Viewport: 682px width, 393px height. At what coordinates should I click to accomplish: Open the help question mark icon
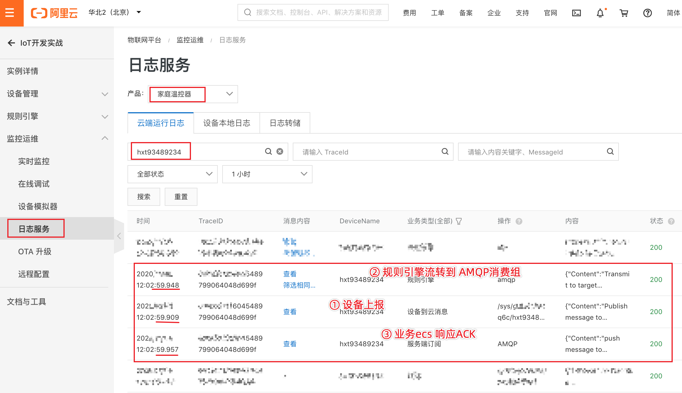coord(647,13)
